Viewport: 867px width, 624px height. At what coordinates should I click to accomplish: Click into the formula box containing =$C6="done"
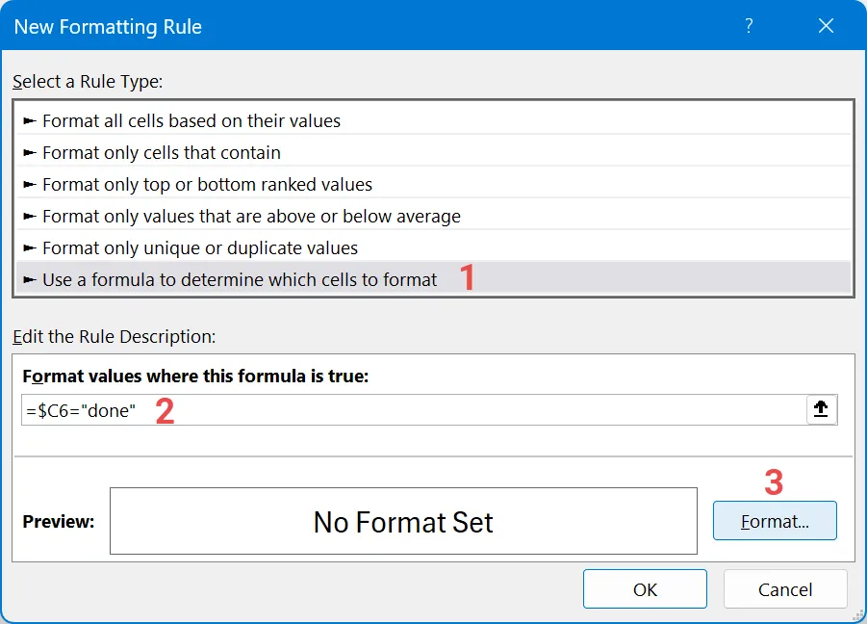(414, 410)
